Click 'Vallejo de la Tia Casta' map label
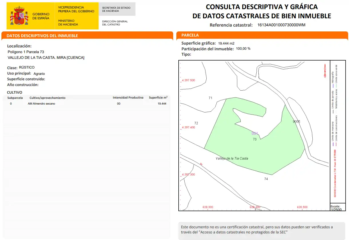349x240 pixels. point(232,158)
